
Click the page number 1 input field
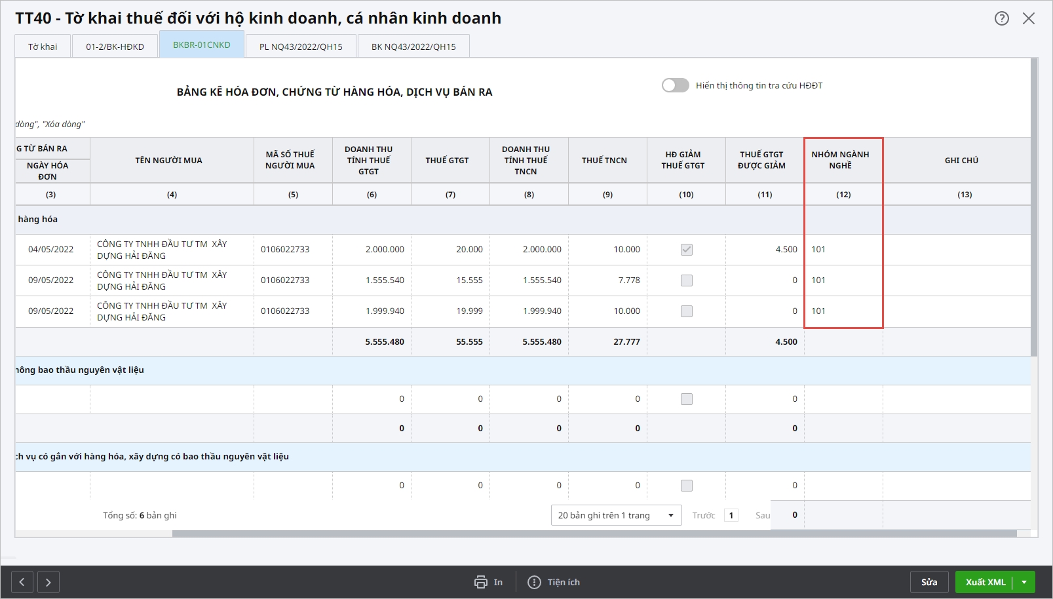(x=731, y=515)
